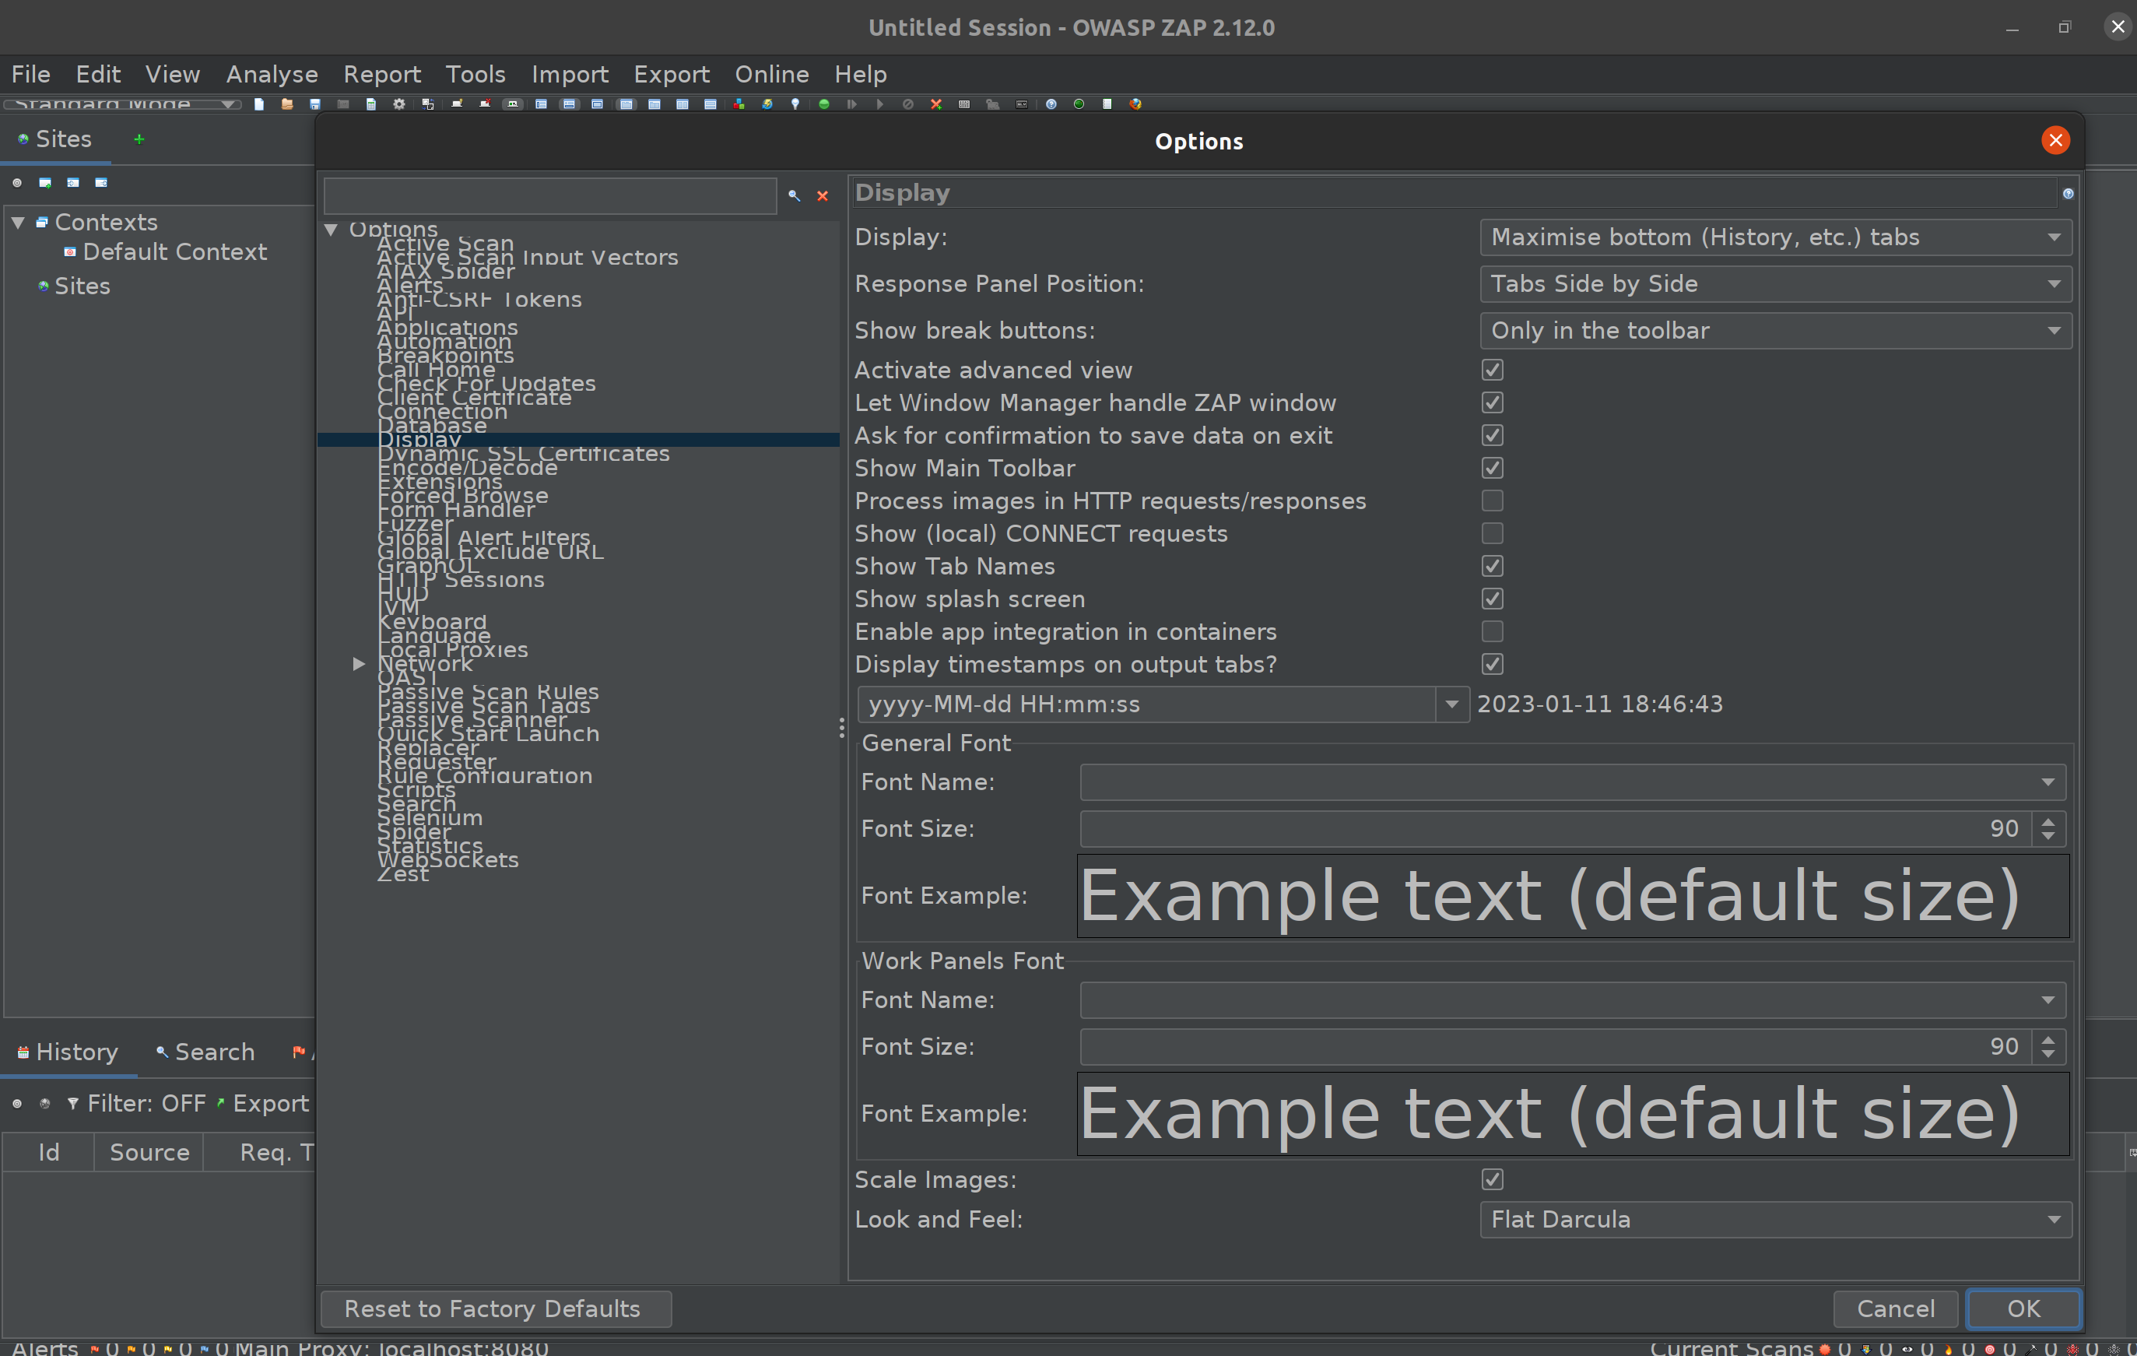The height and width of the screenshot is (1356, 2137).
Task: Open the Tools menu
Action: [x=475, y=75]
